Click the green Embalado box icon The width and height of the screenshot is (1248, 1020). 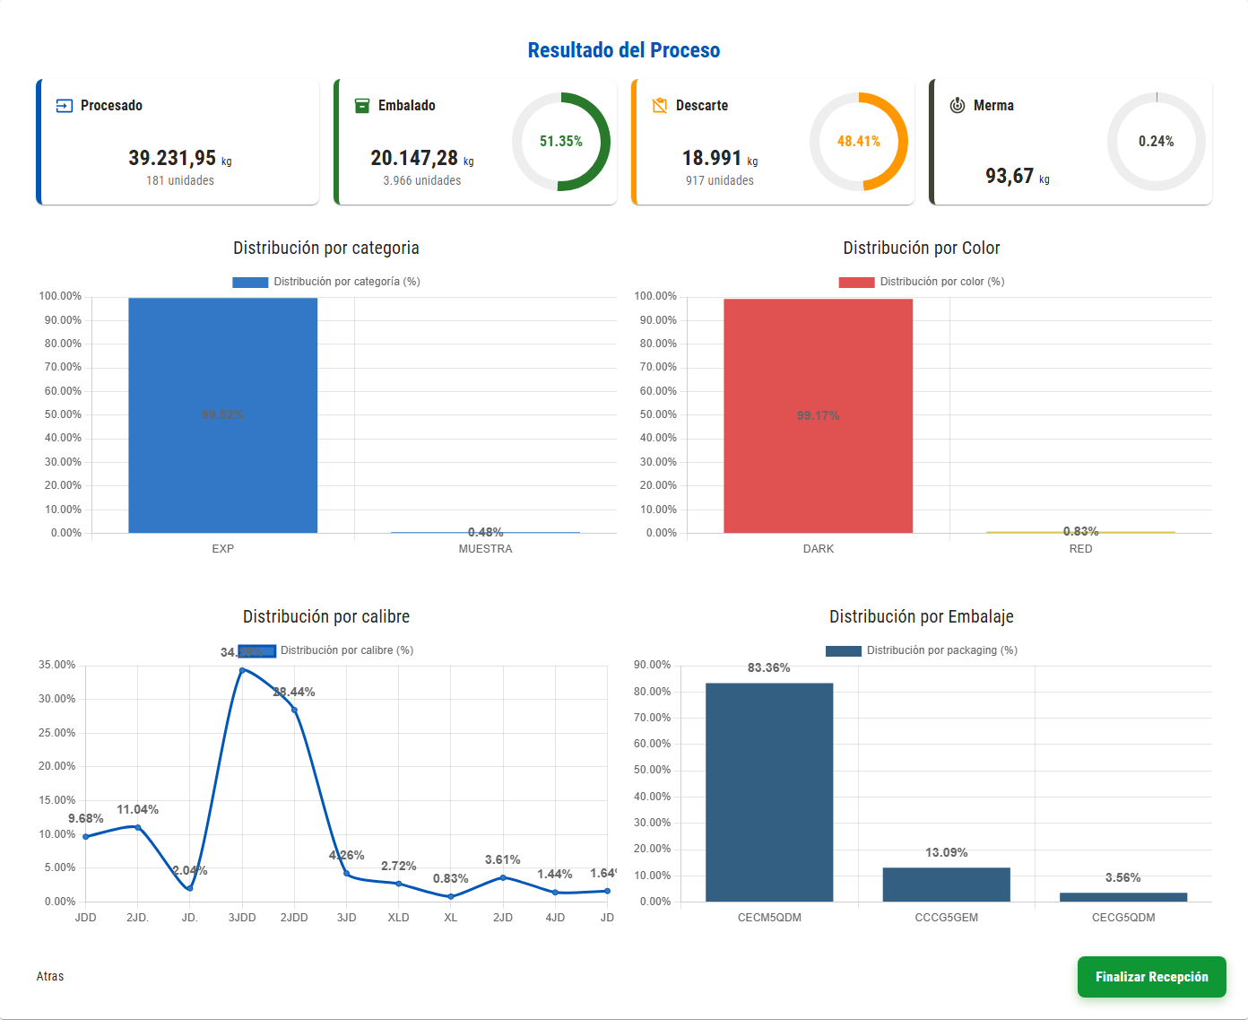click(362, 106)
